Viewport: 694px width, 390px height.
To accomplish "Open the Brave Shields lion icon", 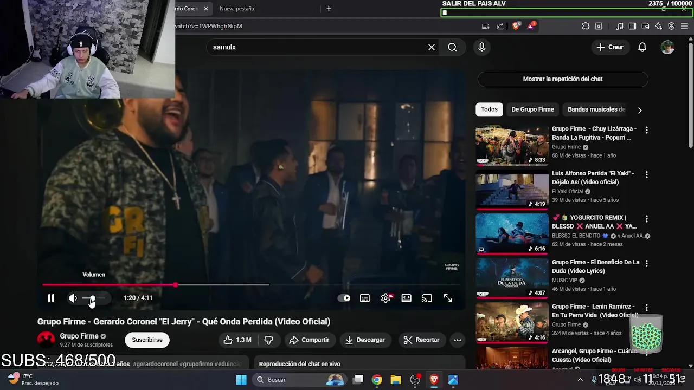I will click(516, 26).
